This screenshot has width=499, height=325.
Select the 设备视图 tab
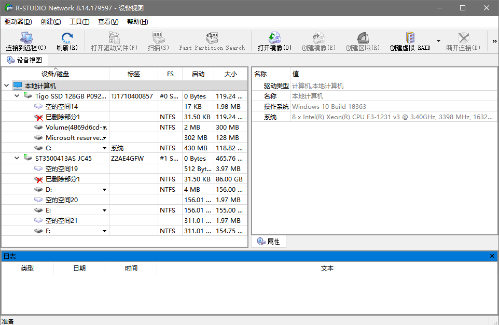pos(24,60)
